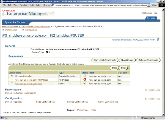Click the Return to Top icon in Configuration section
Image resolution: width=165 pixels, height=120 pixels.
pos(146,99)
